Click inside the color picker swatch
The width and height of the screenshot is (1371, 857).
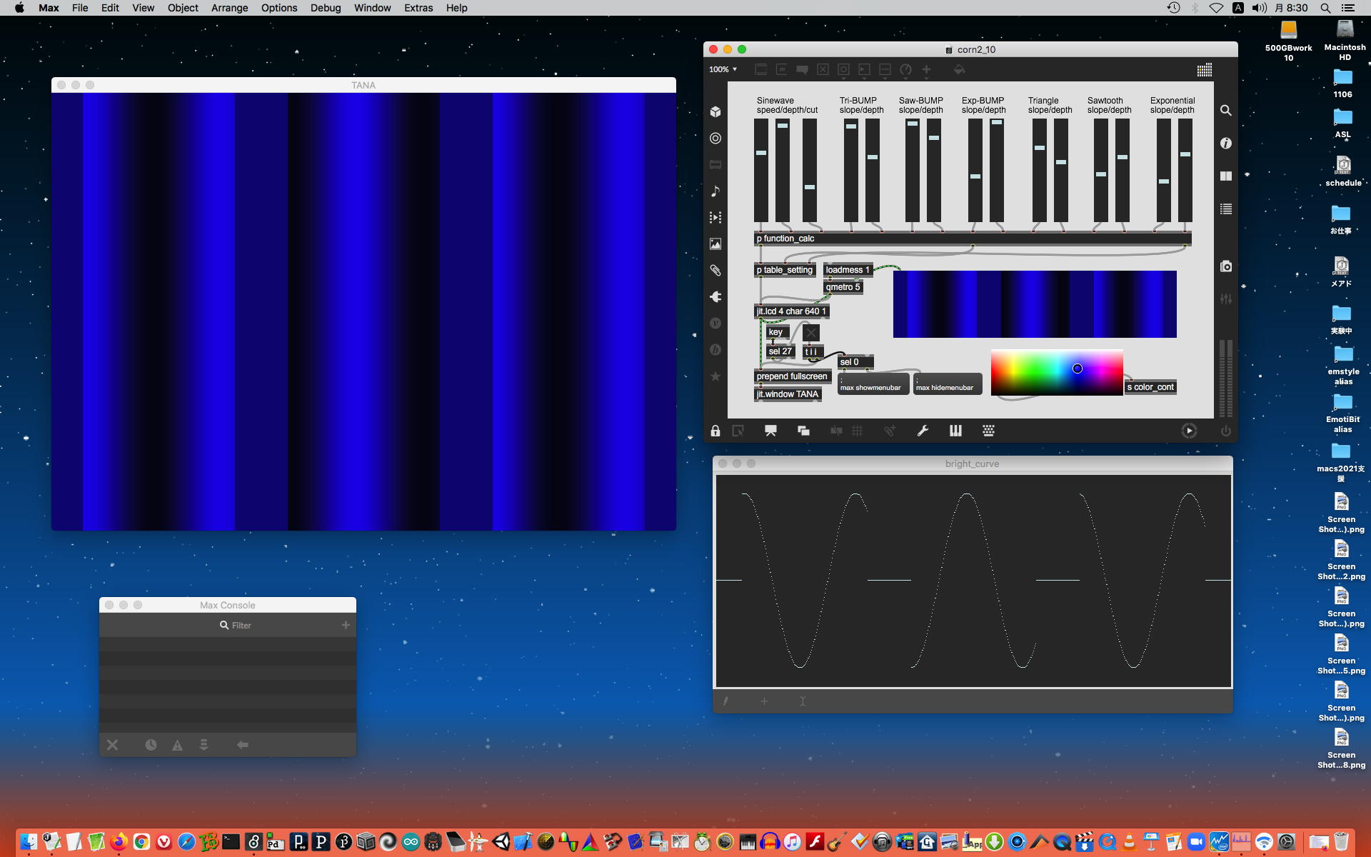coord(1056,372)
